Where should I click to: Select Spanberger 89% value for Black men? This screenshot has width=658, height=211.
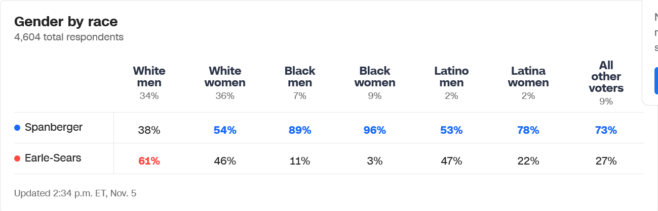coord(300,130)
